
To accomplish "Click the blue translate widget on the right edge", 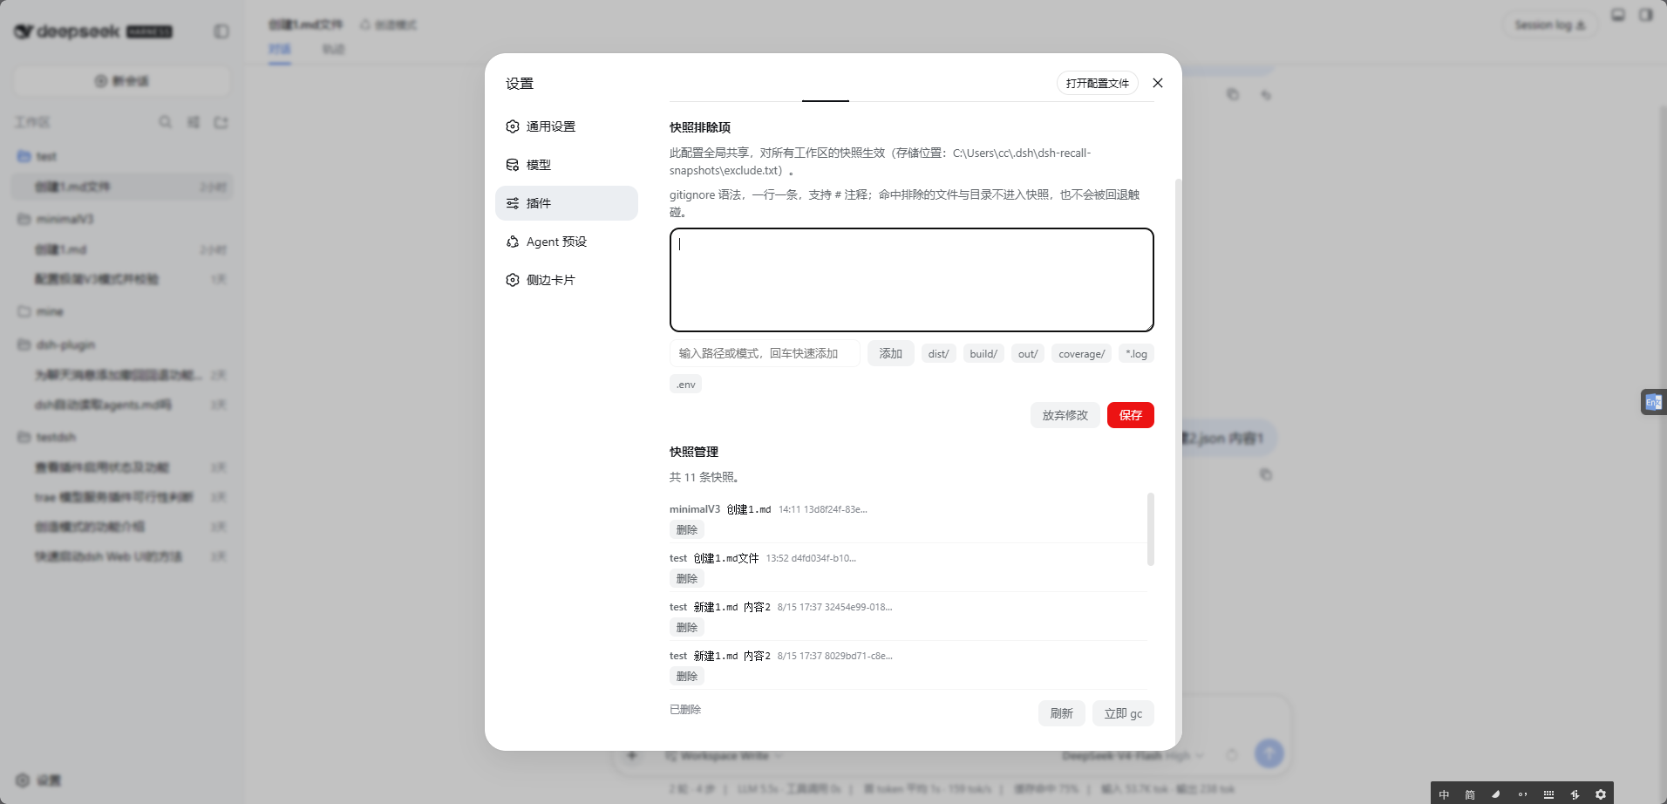I will click(x=1653, y=402).
